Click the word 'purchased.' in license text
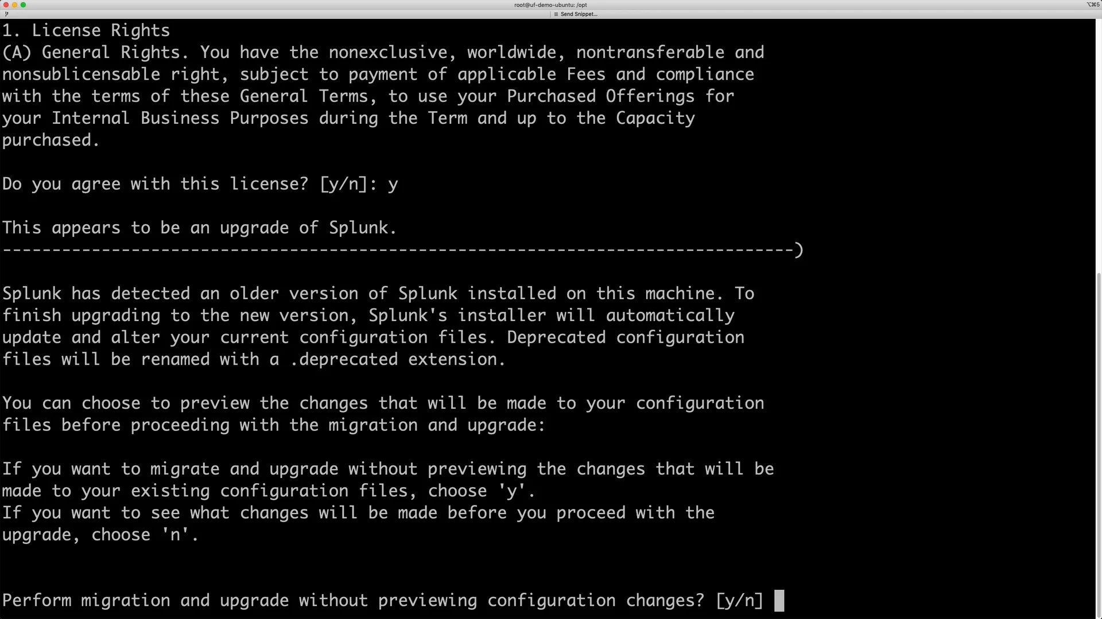The height and width of the screenshot is (619, 1102). 51,140
